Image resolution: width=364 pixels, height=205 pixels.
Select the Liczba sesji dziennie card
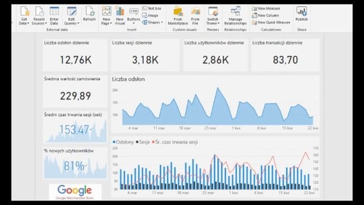click(x=145, y=55)
